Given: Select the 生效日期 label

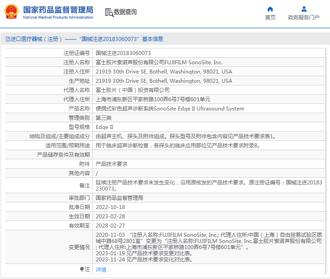Looking at the screenshot, I should 79,216.
